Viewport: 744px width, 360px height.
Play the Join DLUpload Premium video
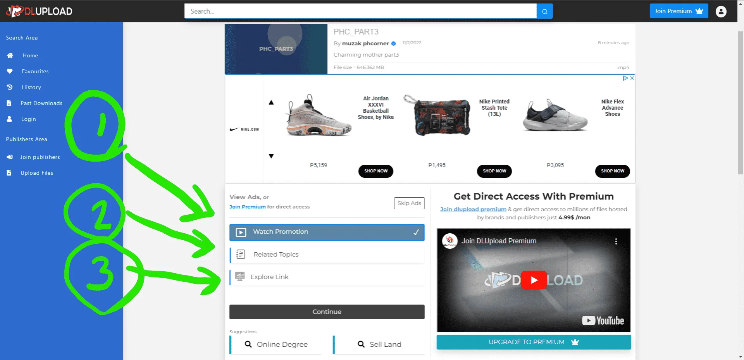tap(534, 280)
